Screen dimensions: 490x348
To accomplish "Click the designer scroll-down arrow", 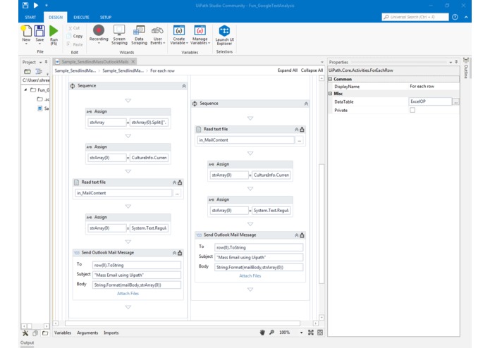I will 321,318.
